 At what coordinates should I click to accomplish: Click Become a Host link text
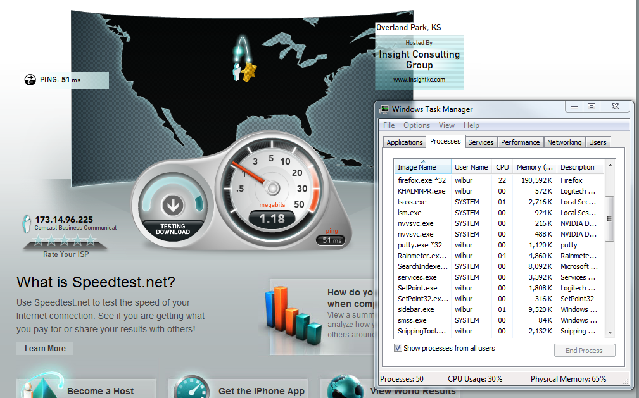(x=100, y=391)
